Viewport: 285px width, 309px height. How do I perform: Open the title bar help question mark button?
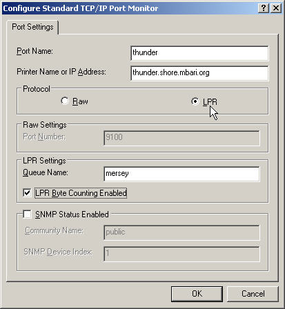pos(264,8)
